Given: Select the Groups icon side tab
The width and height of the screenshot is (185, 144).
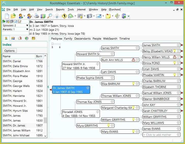Looking at the screenshot, I should click(x=34, y=38).
